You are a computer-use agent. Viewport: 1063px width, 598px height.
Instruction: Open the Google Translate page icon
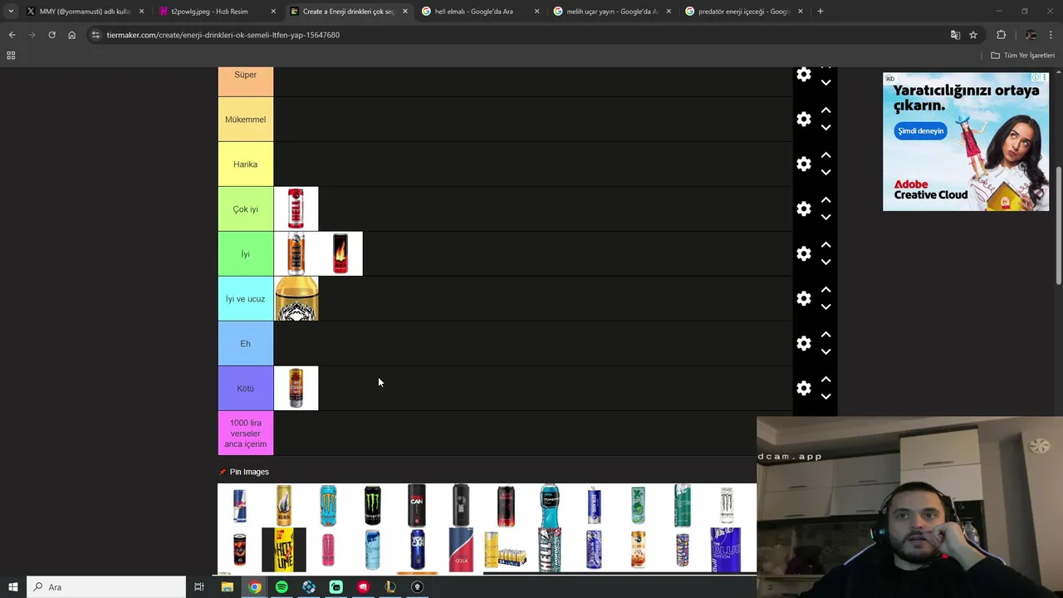[x=955, y=35]
